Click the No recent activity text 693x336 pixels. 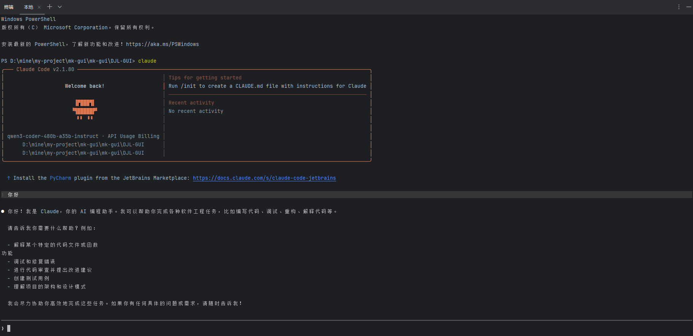coord(196,111)
